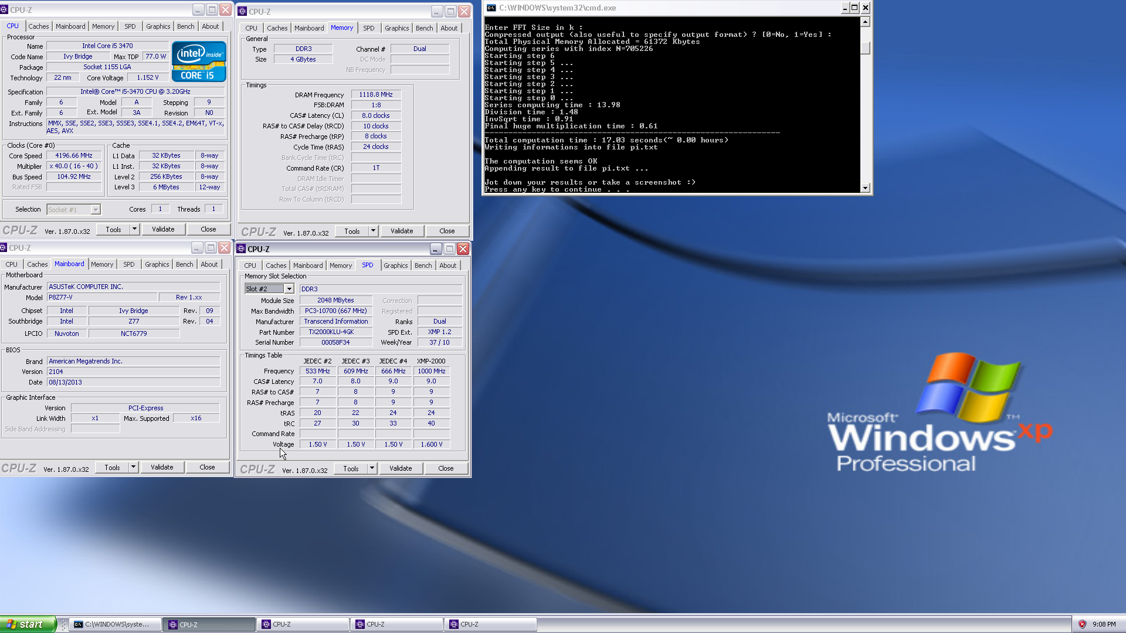Activate the fourth CPU-Z taskbar button
The height and width of the screenshot is (633, 1126).
point(491,624)
